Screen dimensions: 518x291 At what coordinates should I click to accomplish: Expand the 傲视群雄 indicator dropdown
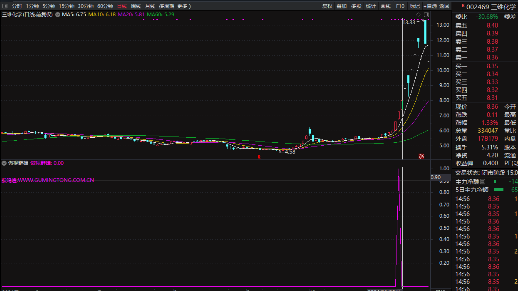pyautogui.click(x=4, y=163)
